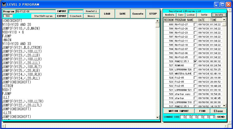Execute the current program
This screenshot has height=129, width=233.
click(x=138, y=14)
